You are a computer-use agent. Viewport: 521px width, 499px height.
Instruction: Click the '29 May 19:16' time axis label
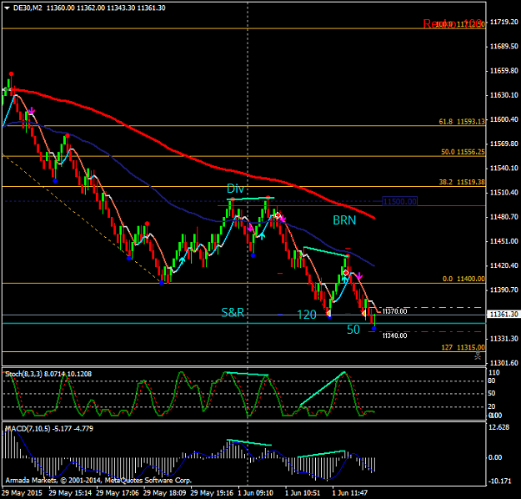(212, 493)
